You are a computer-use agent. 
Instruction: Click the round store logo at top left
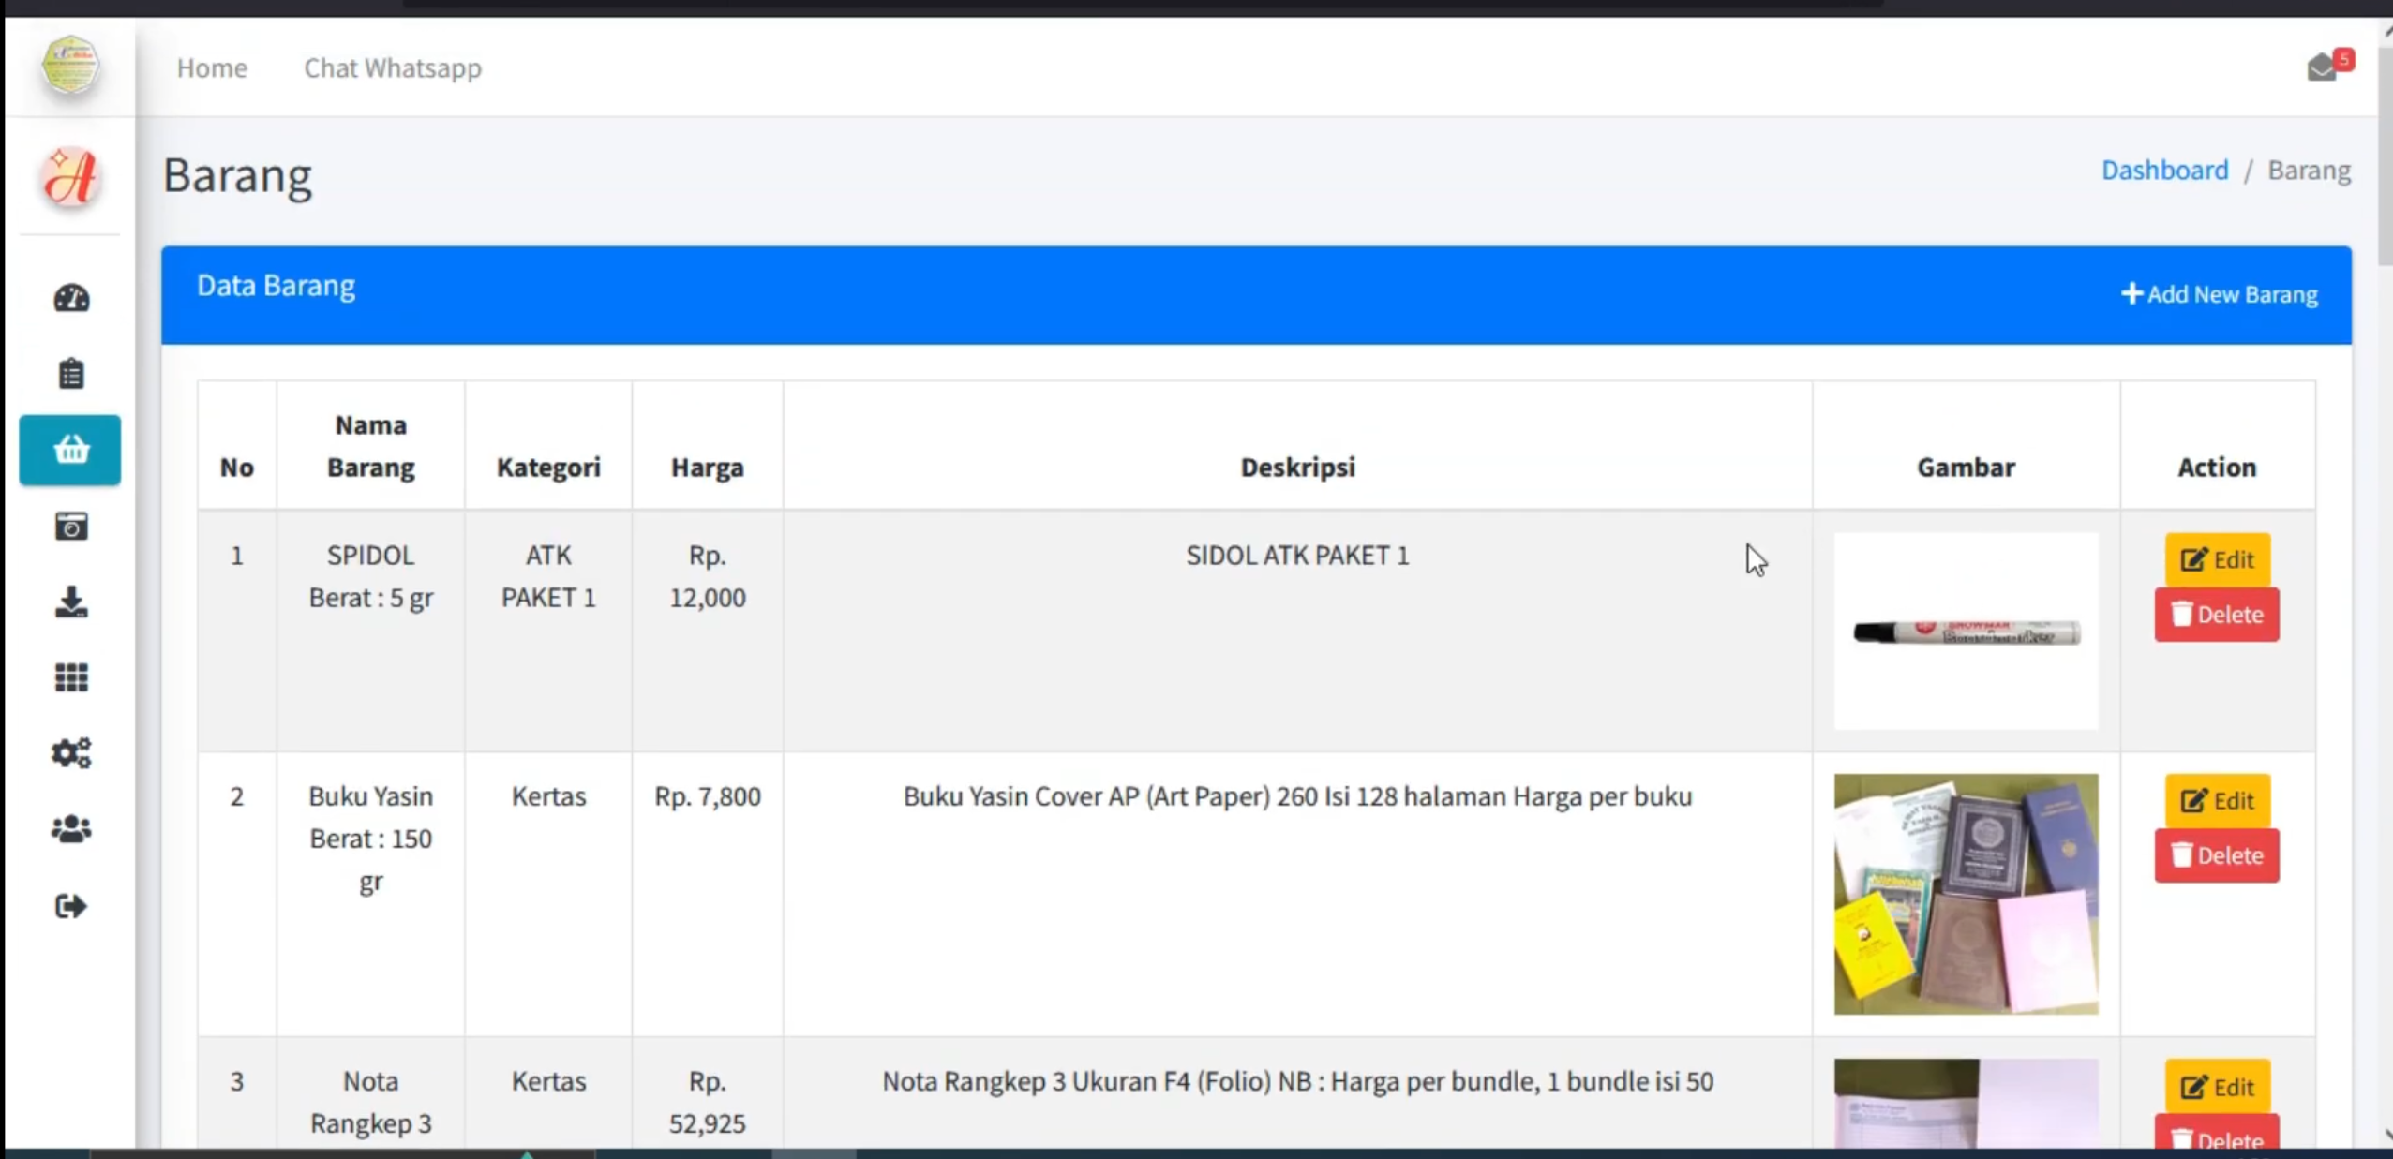pos(70,66)
